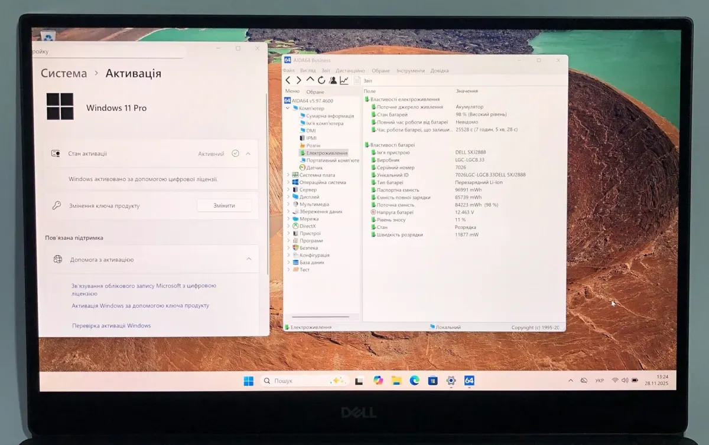Select the Датчик sensor tree item
Image resolution: width=709 pixels, height=445 pixels.
coord(314,168)
